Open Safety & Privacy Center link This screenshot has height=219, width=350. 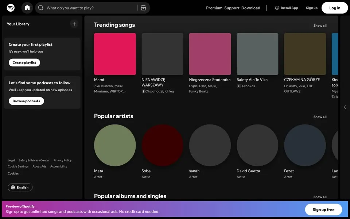tap(34, 161)
